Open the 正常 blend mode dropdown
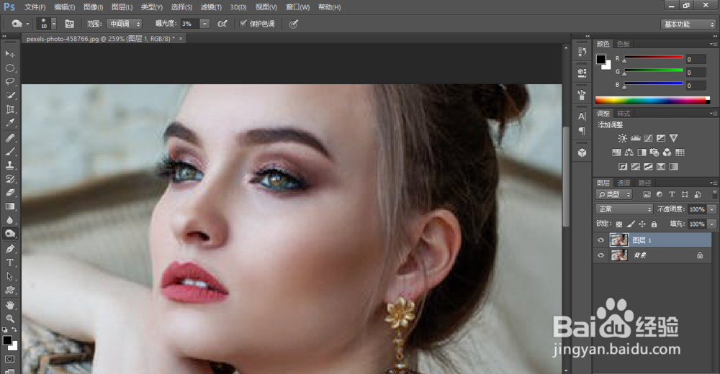 (x=624, y=209)
